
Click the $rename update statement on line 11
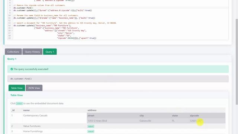click(54, 18)
